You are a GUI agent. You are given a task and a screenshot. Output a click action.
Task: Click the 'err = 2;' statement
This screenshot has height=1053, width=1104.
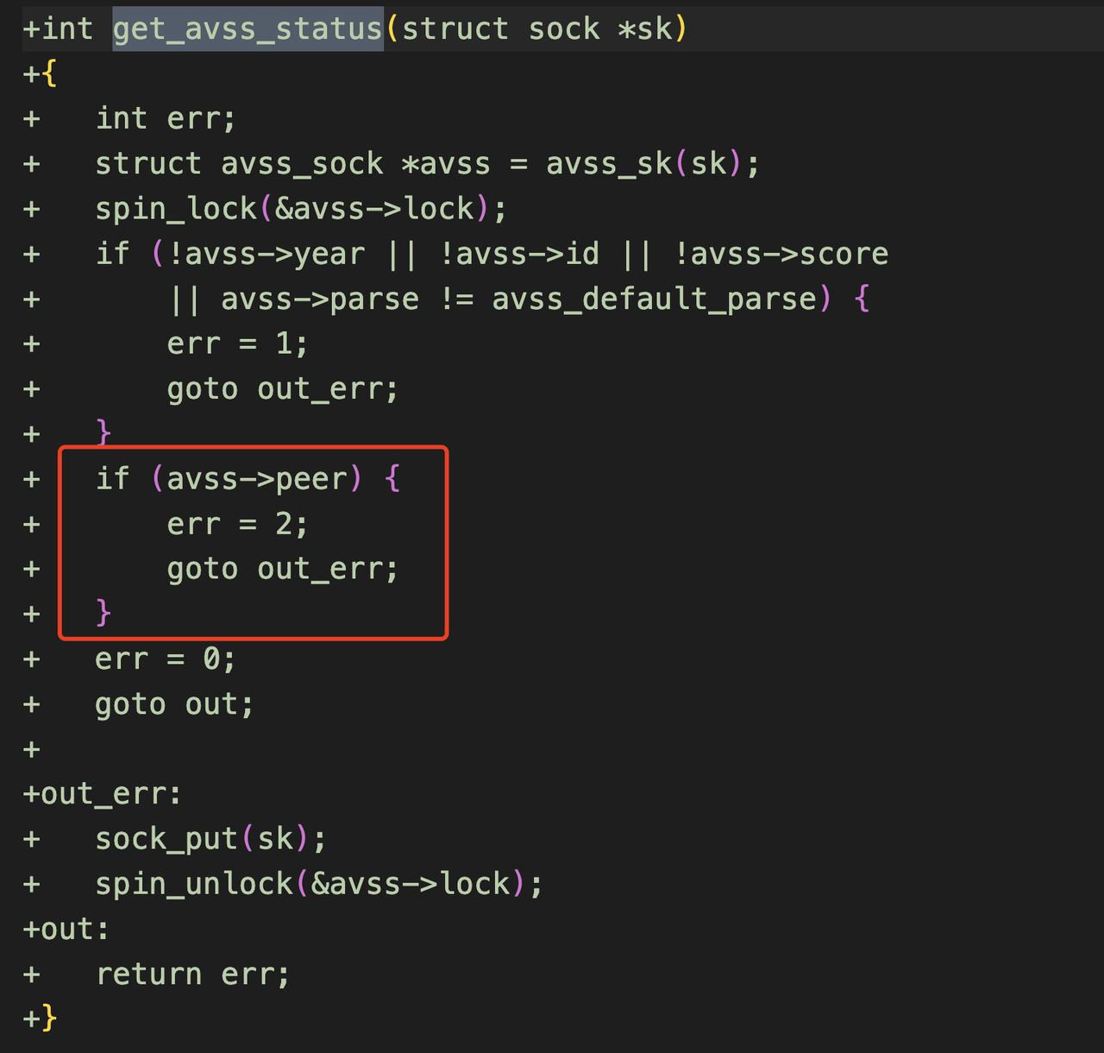(237, 524)
